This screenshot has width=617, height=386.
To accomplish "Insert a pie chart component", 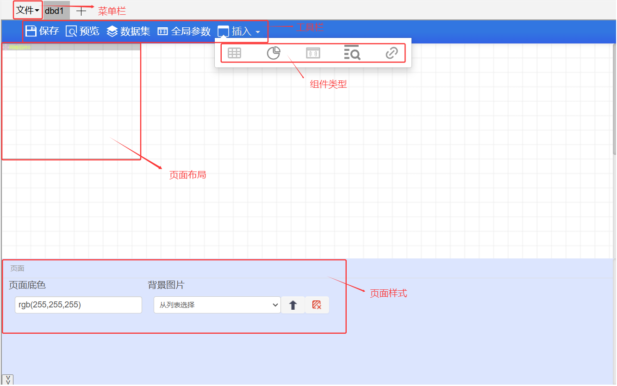I will [274, 53].
